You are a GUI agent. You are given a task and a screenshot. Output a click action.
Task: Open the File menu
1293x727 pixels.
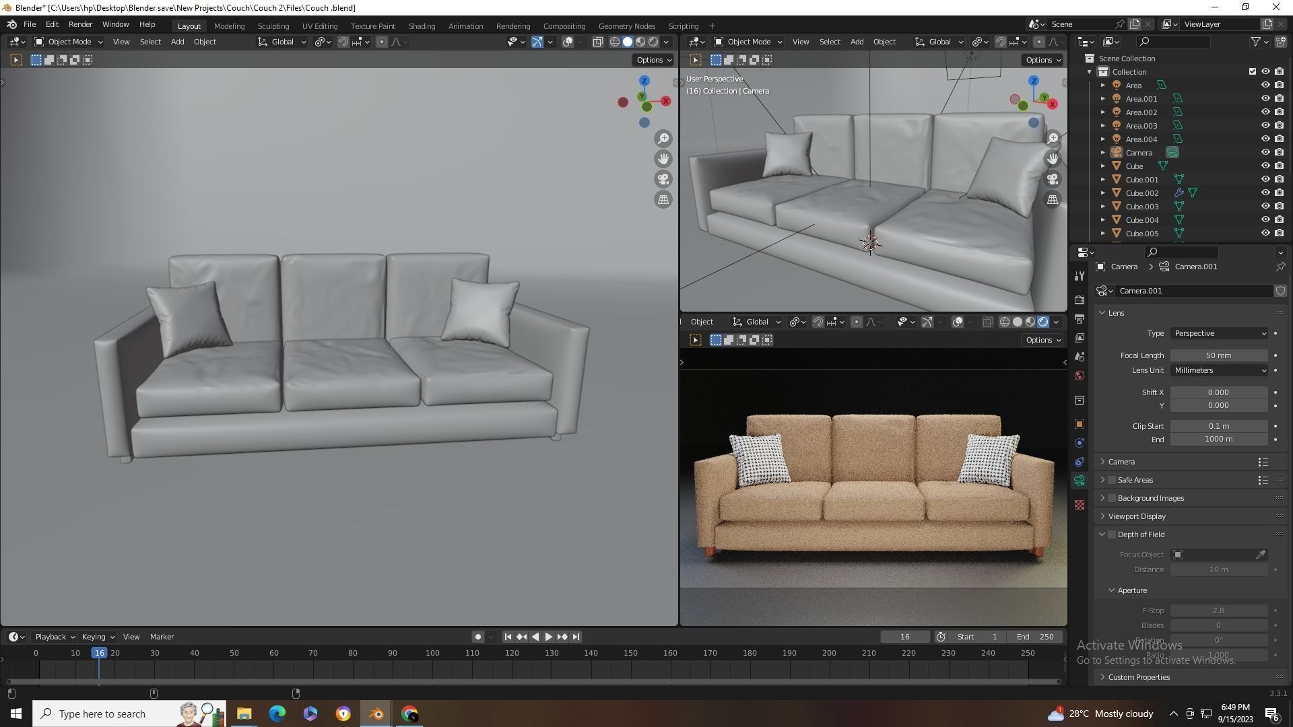click(30, 24)
